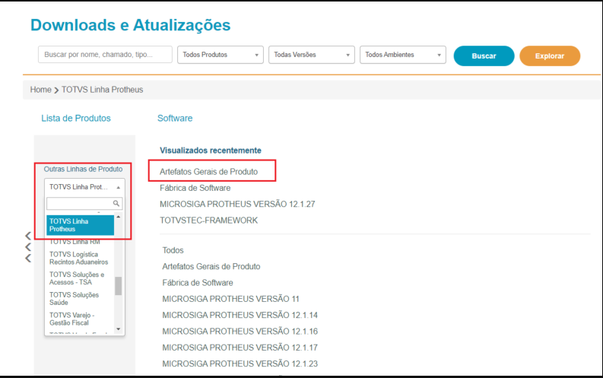Open the Todas Versões dropdown
This screenshot has height=378, width=603.
click(x=312, y=55)
